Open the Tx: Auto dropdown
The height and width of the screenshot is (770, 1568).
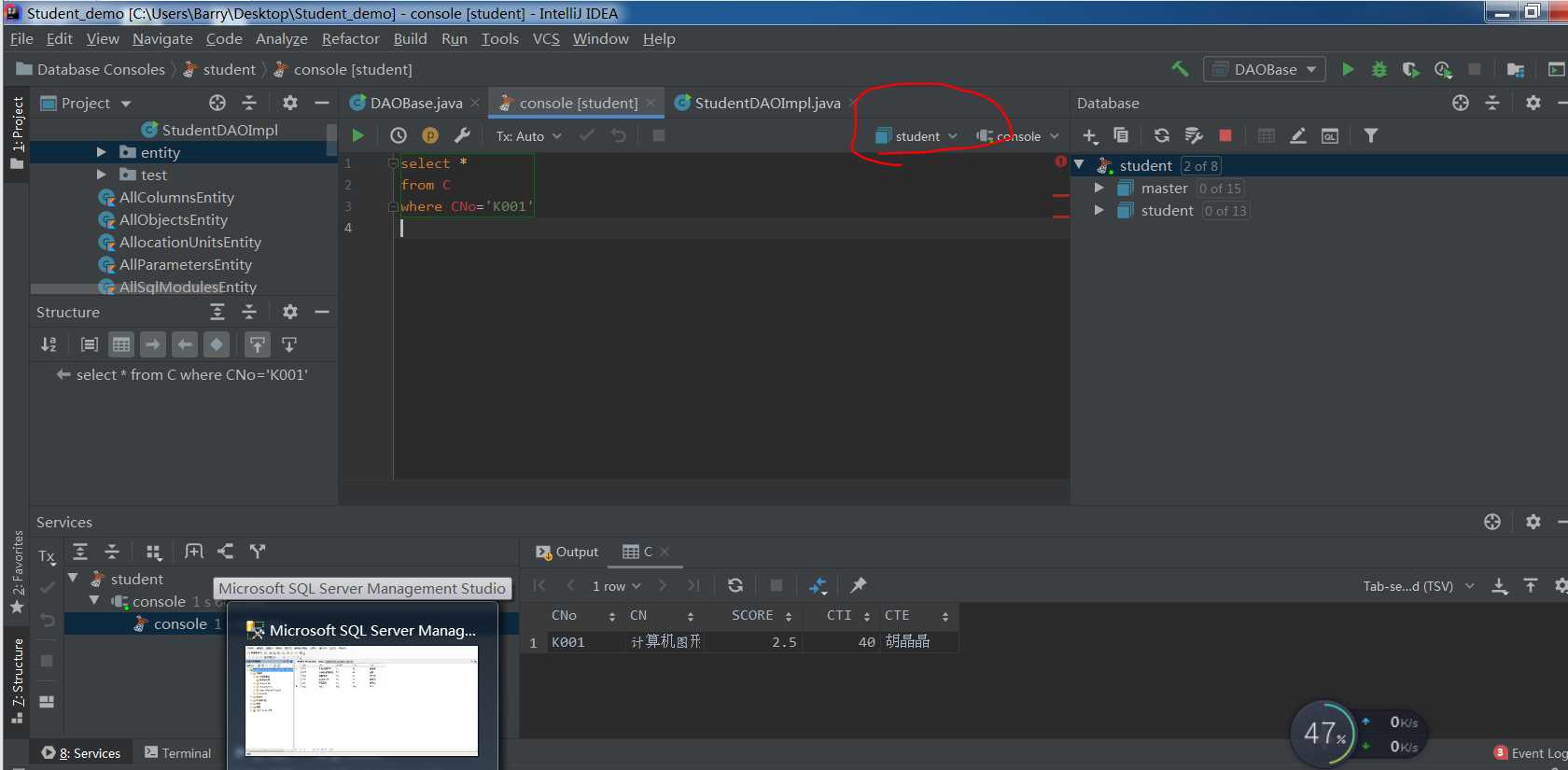[528, 136]
